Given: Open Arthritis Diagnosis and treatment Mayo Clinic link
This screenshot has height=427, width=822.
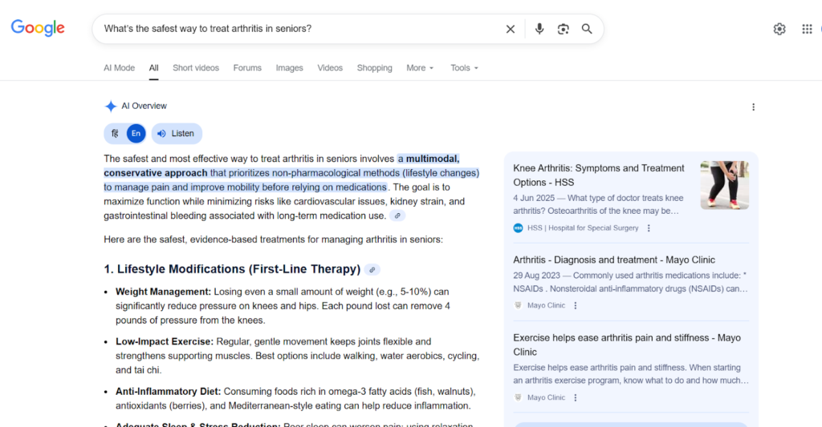Looking at the screenshot, I should point(614,260).
